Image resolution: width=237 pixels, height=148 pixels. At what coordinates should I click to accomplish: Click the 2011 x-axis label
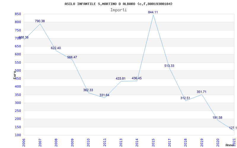click(105, 142)
